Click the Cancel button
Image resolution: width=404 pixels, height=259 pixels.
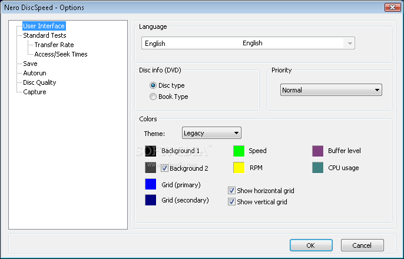362,245
